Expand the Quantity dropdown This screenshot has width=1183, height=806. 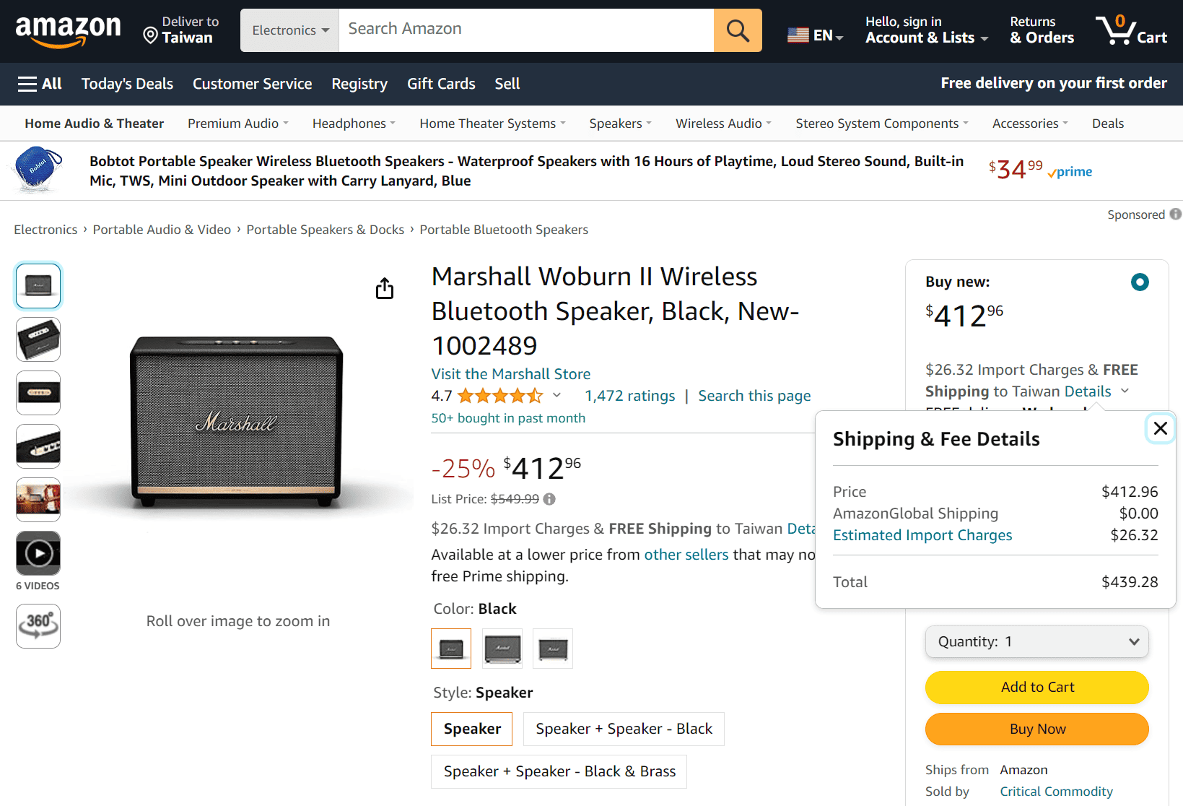(1036, 641)
